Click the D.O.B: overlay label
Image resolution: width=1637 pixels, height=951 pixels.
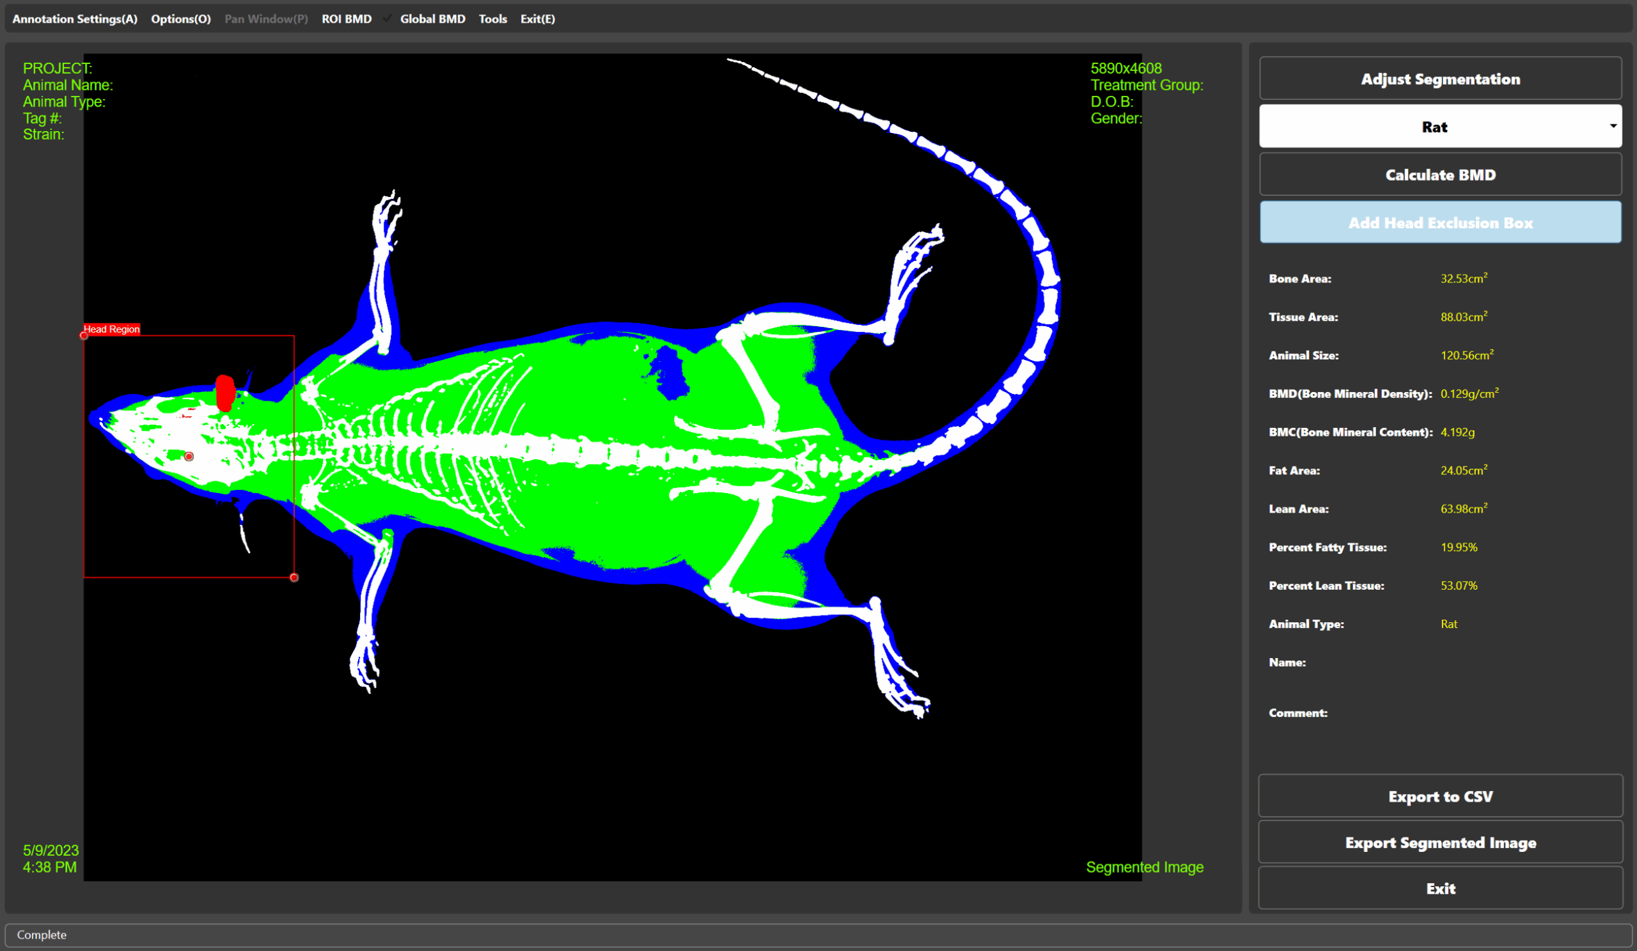click(1111, 102)
